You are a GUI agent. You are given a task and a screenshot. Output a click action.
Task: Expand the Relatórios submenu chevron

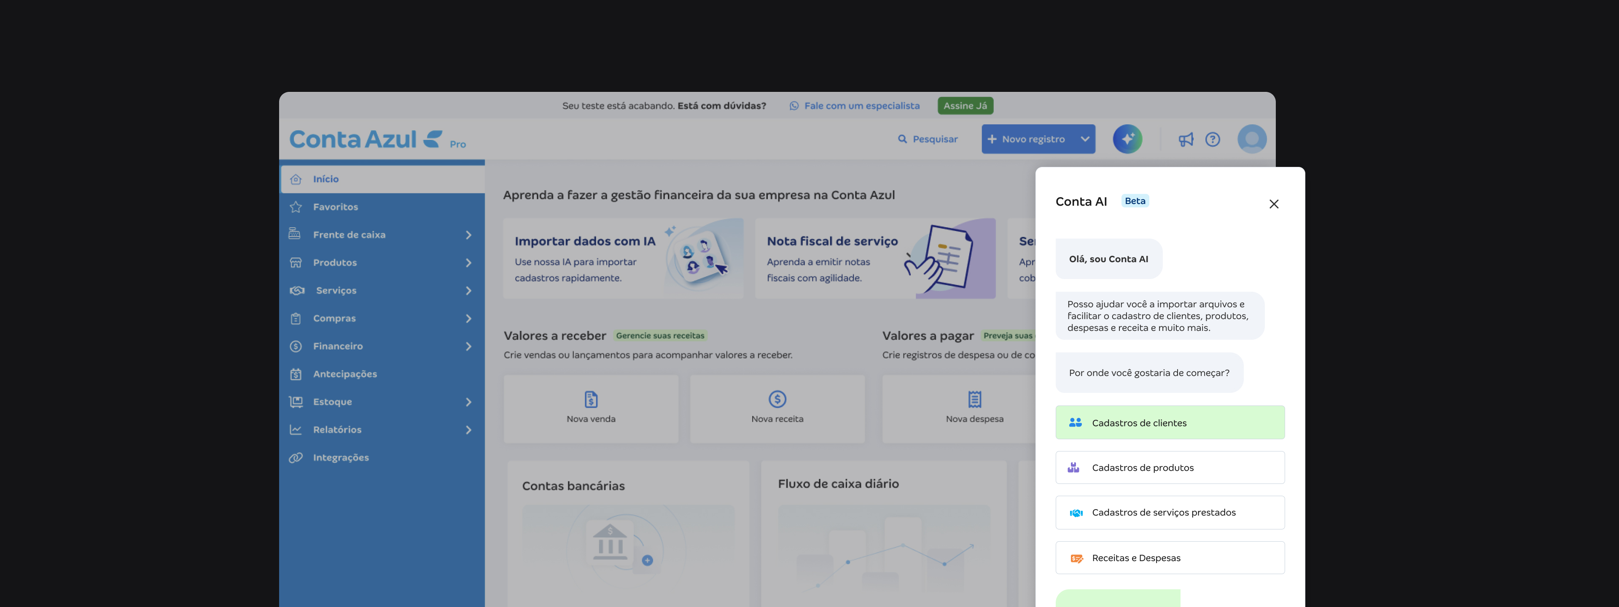(x=468, y=430)
